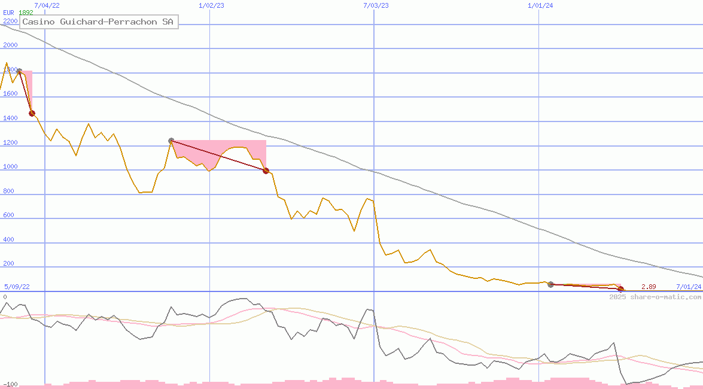
Task: Click the grey signal start dot near 1240
Action: 171,141
